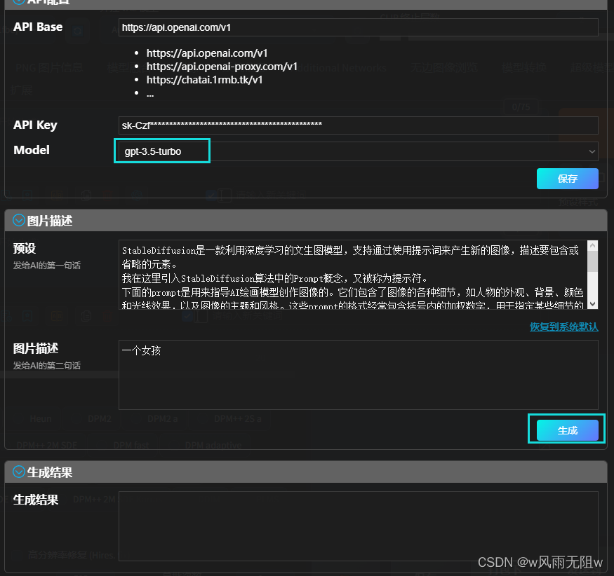
Task: Click the API Base URL input field
Action: [x=358, y=27]
